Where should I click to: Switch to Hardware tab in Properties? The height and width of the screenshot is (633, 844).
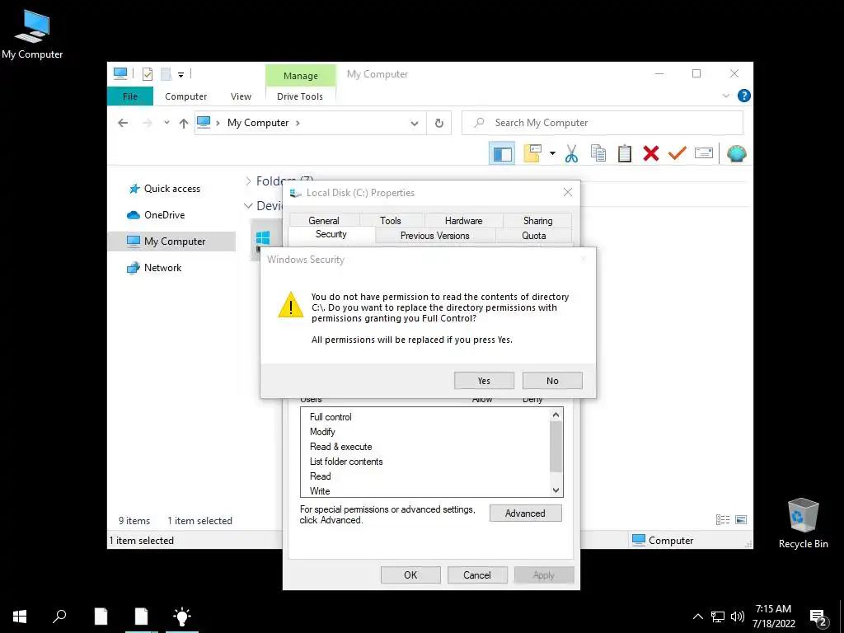[x=463, y=221]
